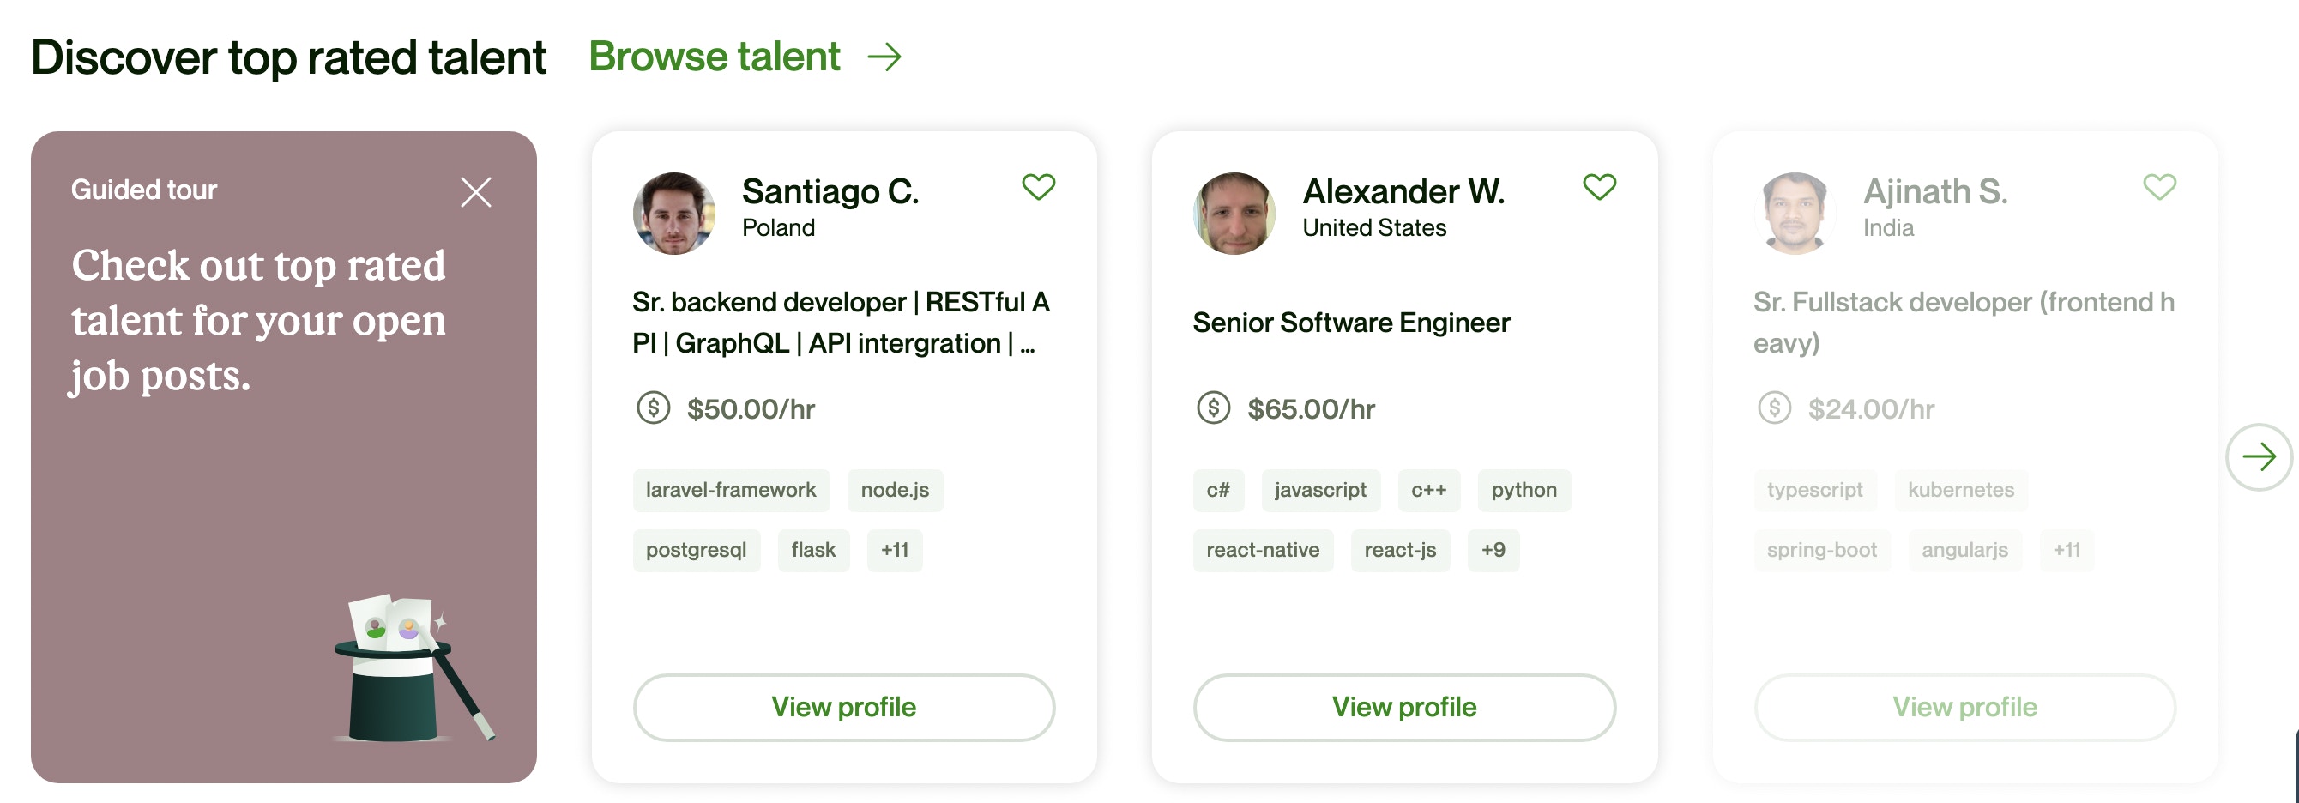Show Ajinath's +11 additional skills
The height and width of the screenshot is (803, 2299).
pos(2066,550)
